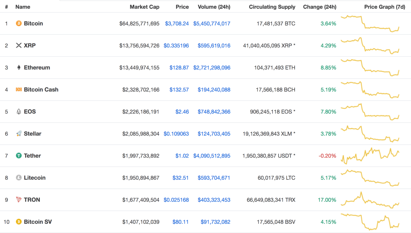Click TRON volume $403,323,453
This screenshot has width=411, height=233.
214,200
